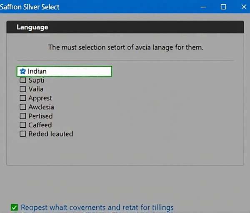Viewport: 250px width, 213px height.
Task: Select the highlighted Indian language row
Action: (x=65, y=71)
